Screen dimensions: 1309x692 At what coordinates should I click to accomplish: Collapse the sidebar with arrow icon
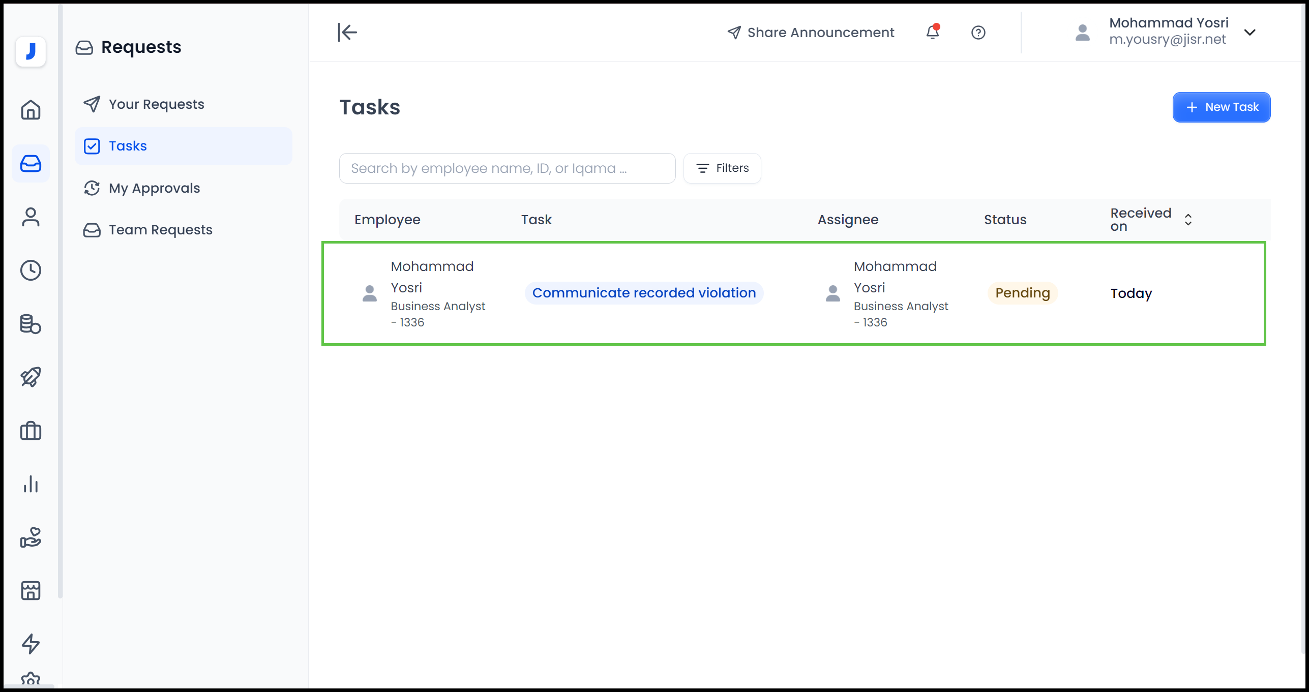pos(347,33)
